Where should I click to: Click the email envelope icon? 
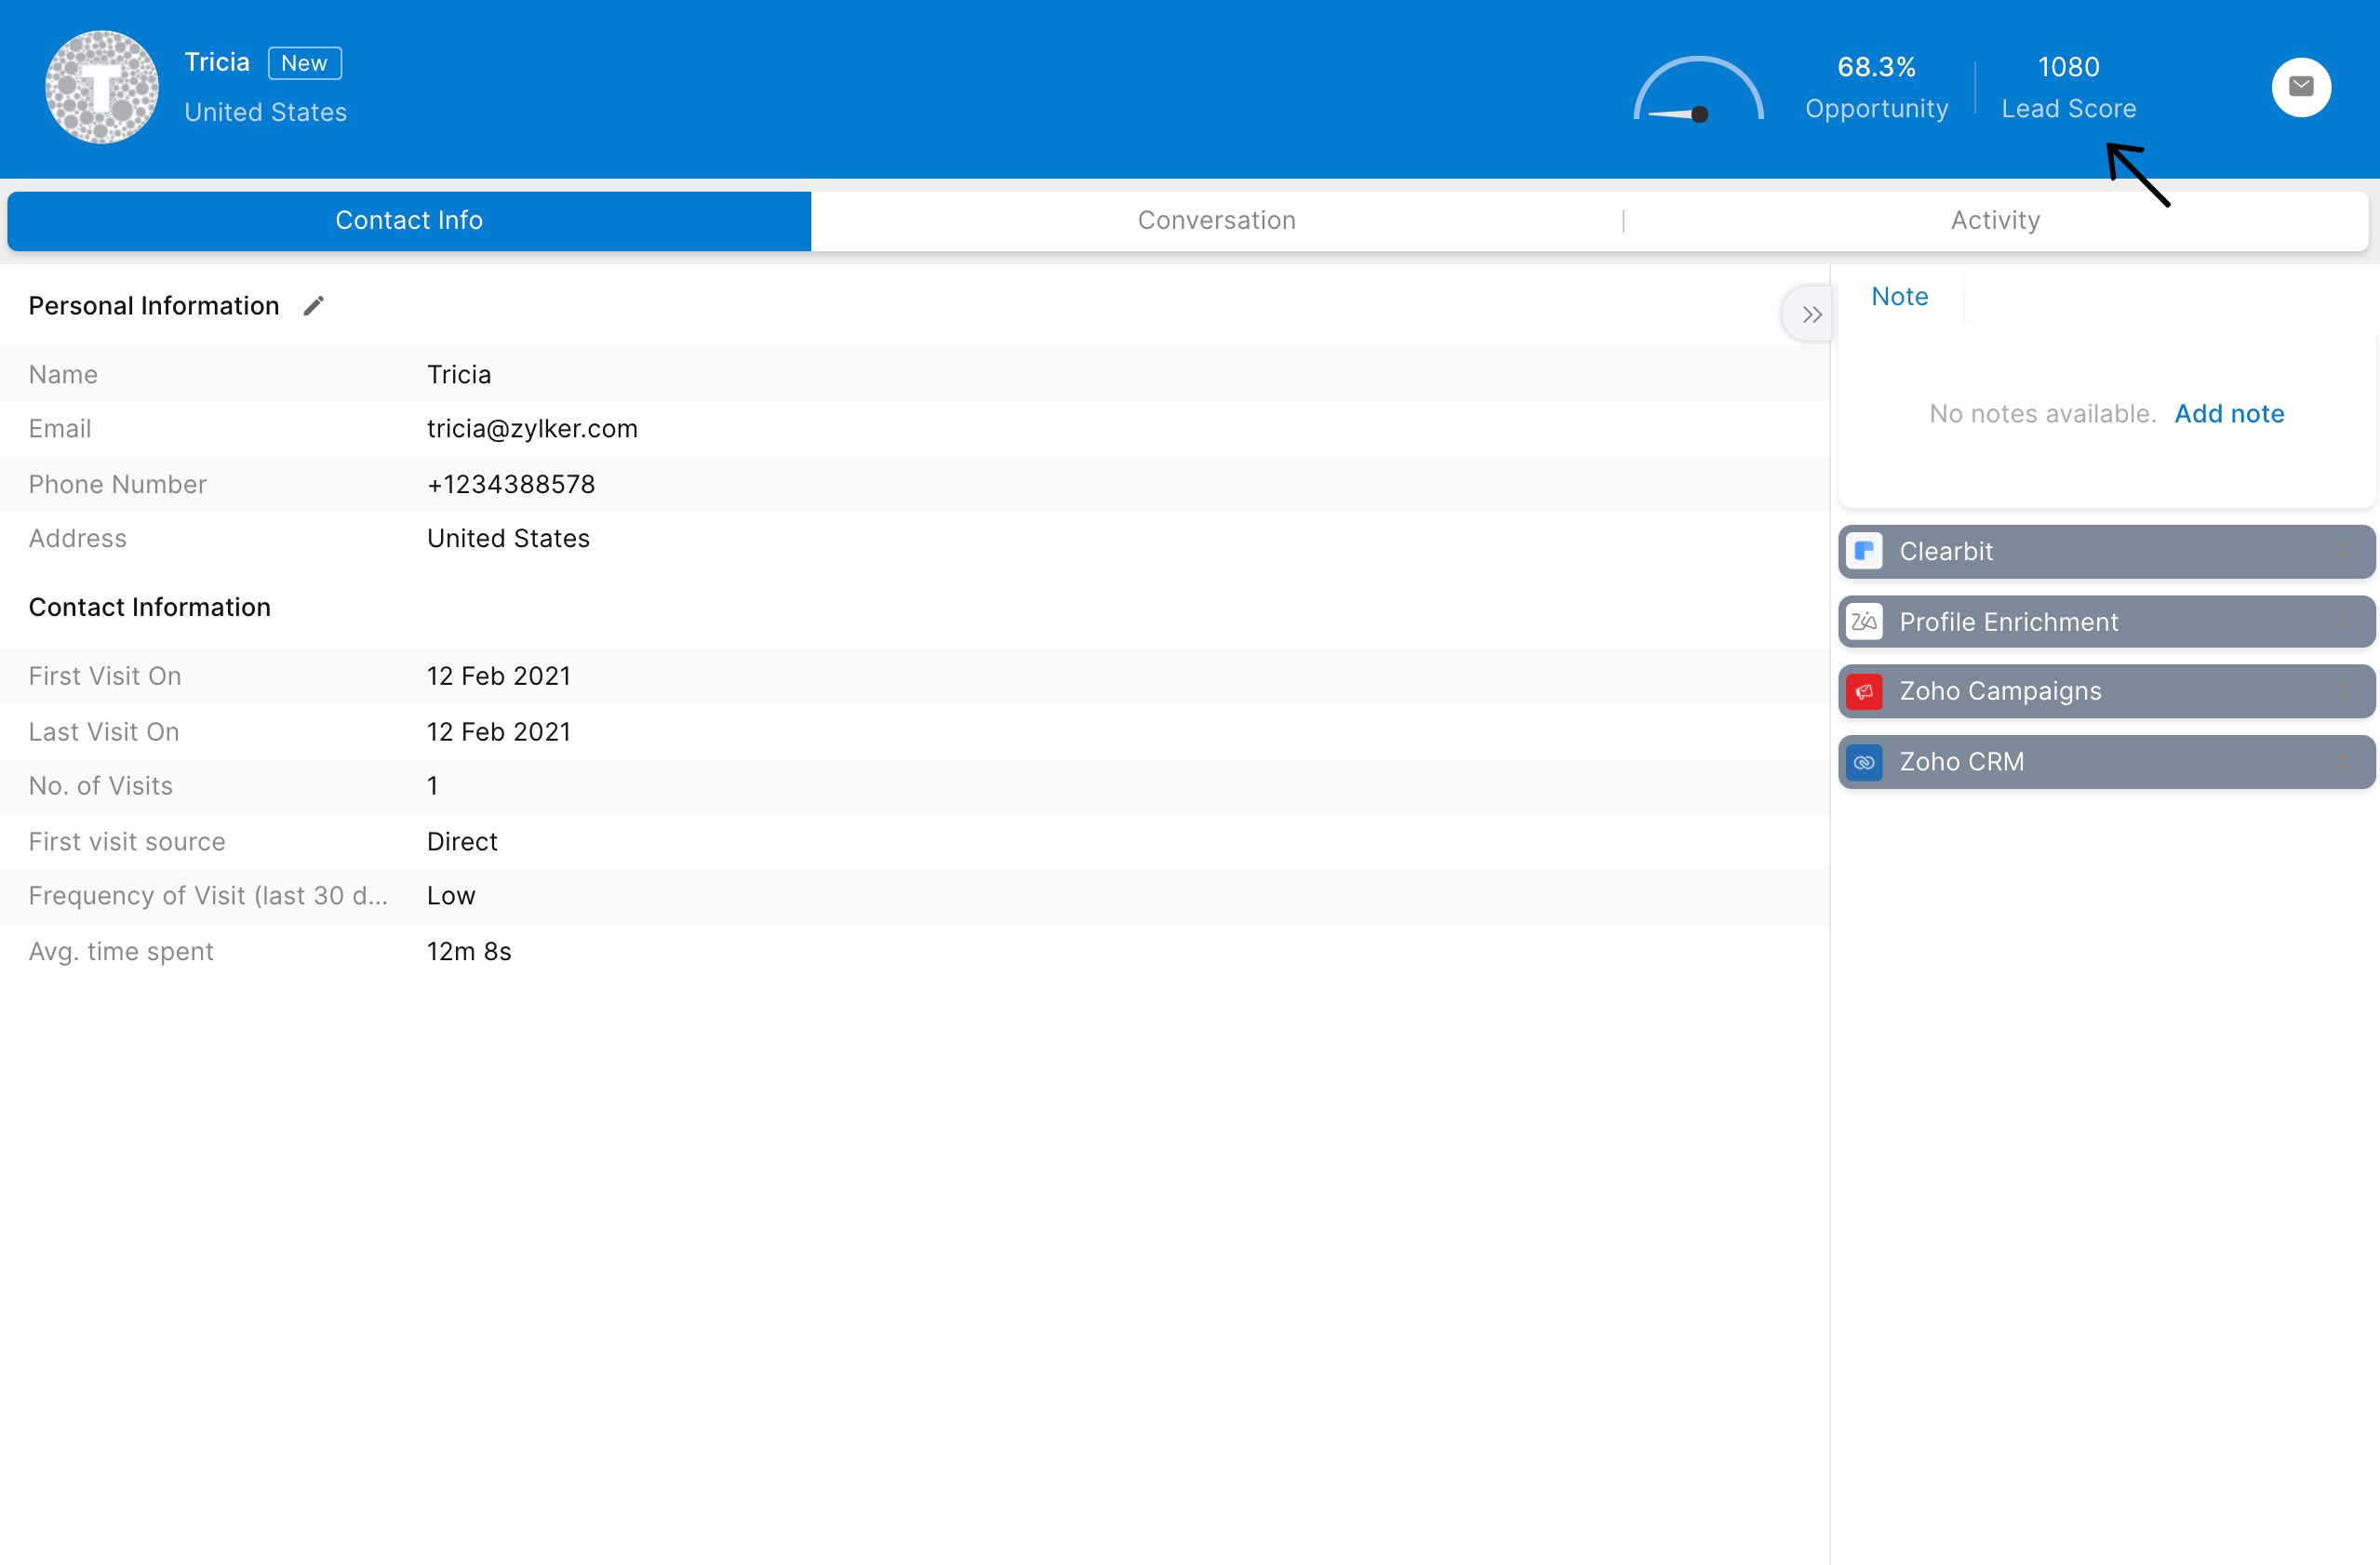pos(2300,87)
